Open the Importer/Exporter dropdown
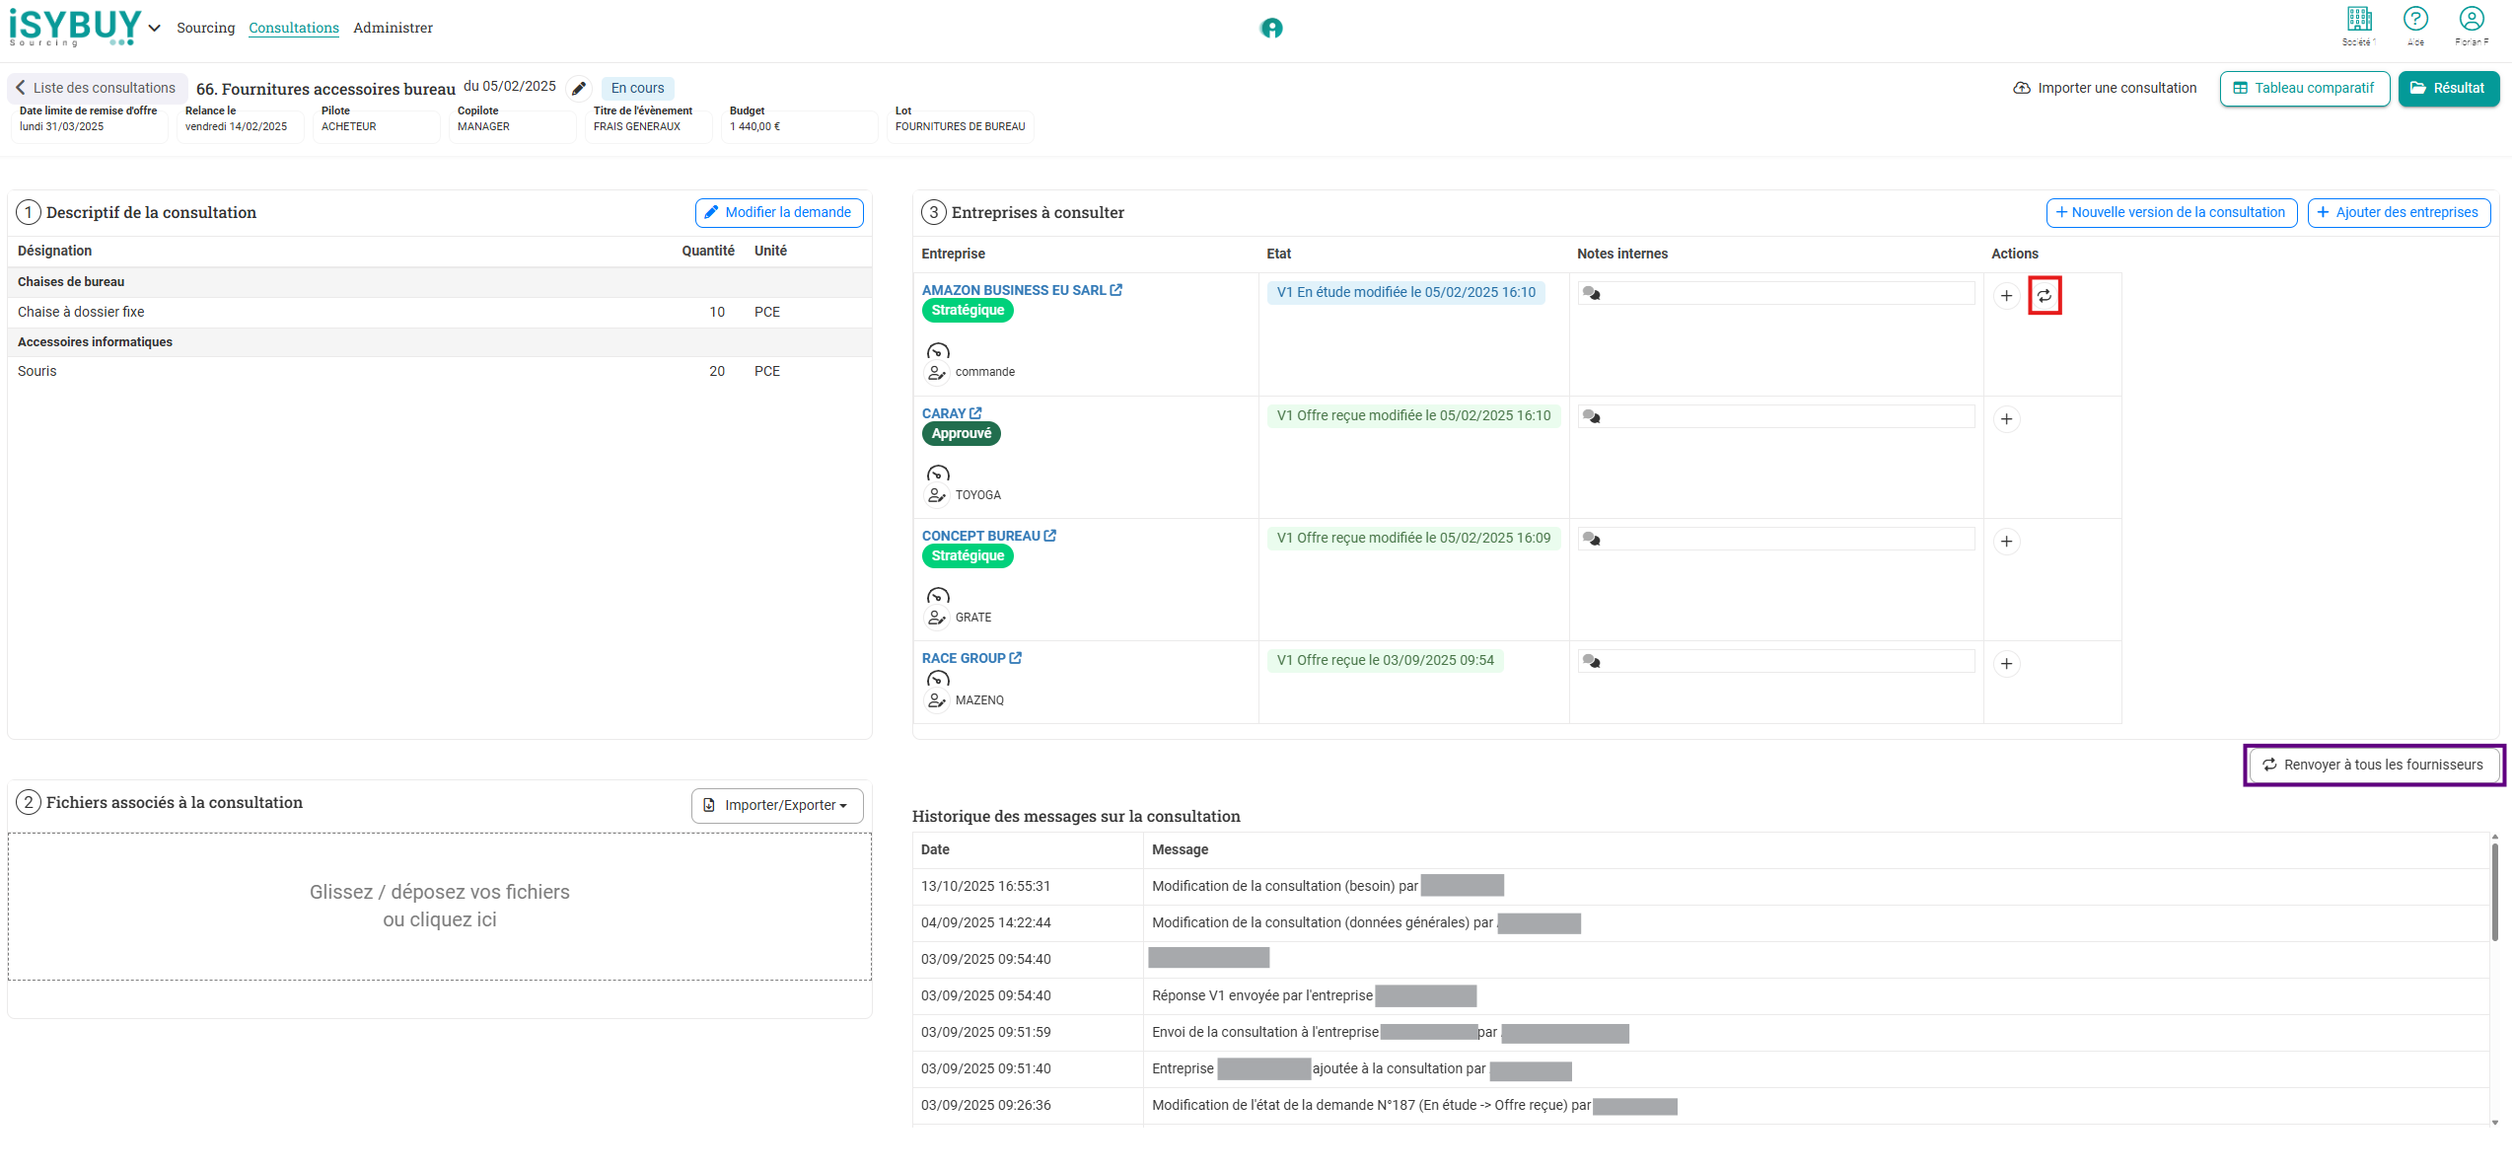 tap(777, 805)
